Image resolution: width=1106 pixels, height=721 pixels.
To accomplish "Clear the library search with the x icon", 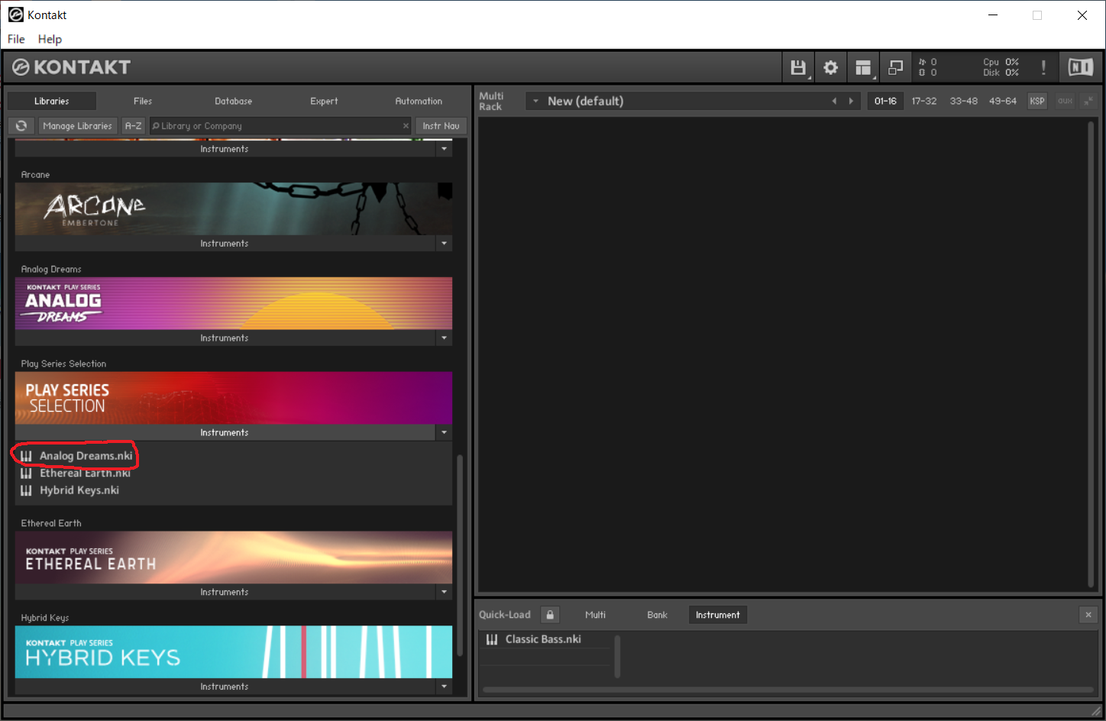I will click(x=406, y=126).
